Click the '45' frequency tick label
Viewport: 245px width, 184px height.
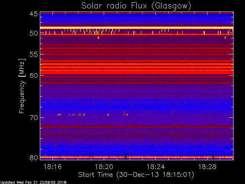(x=34, y=14)
